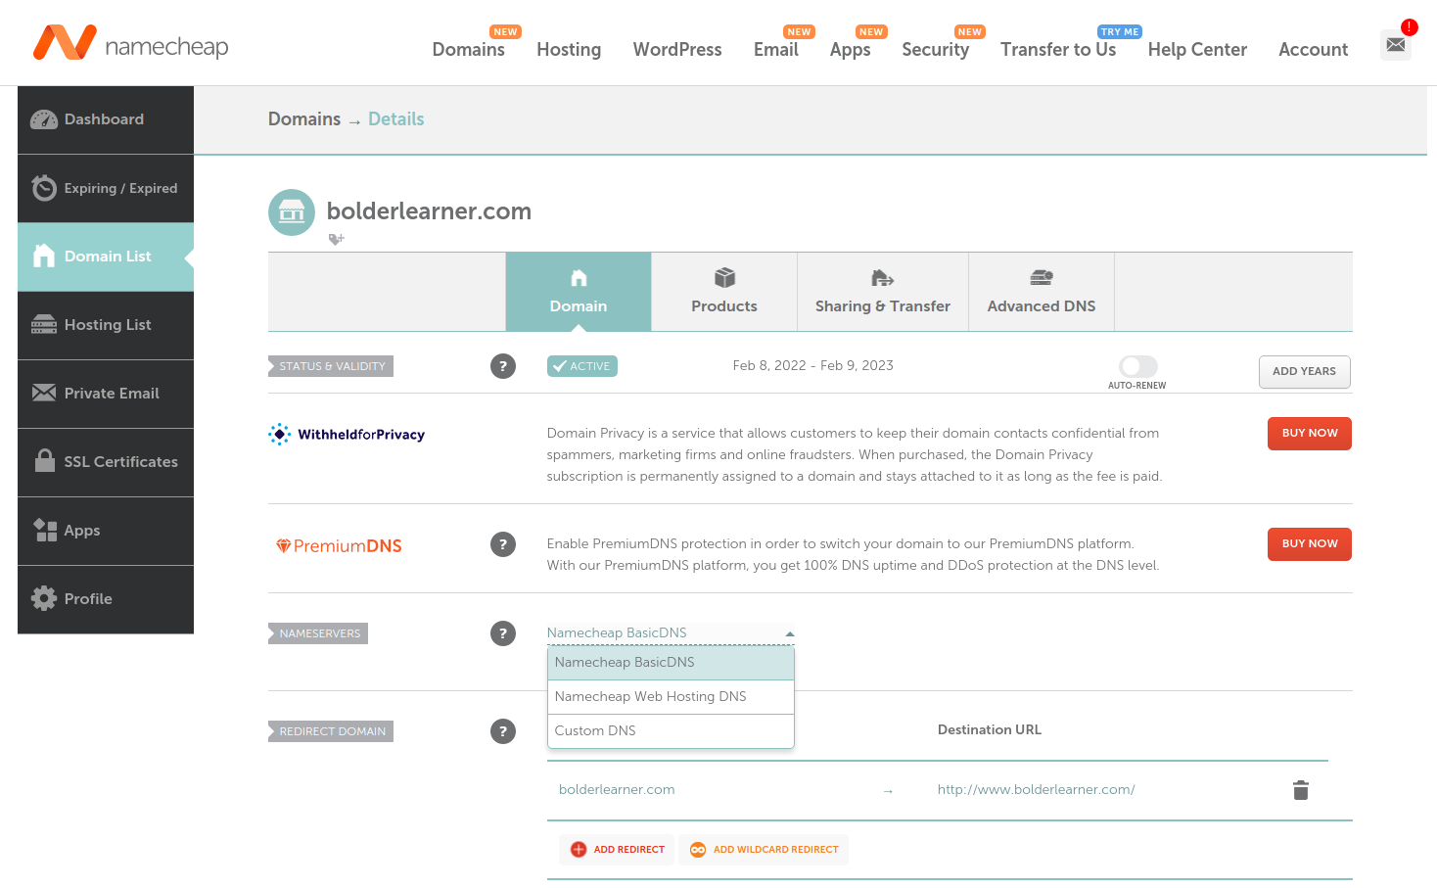Open the Domains top menu

(x=469, y=50)
